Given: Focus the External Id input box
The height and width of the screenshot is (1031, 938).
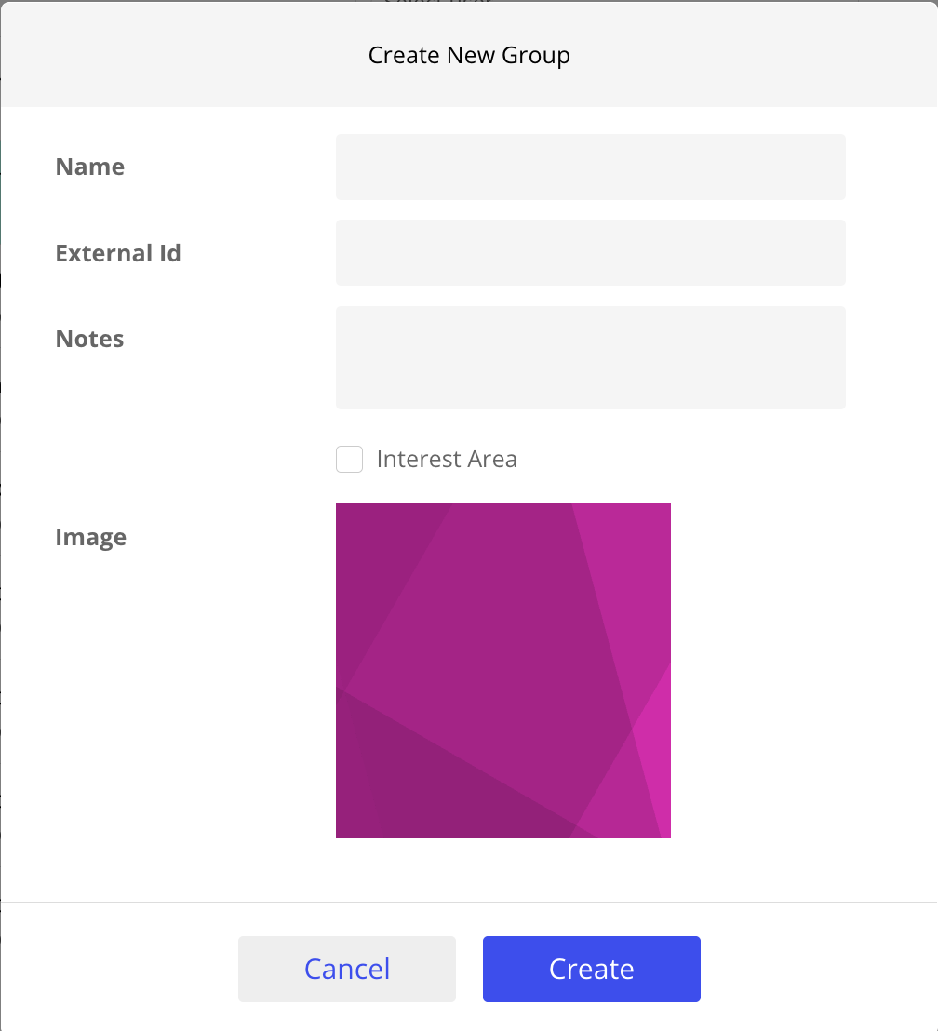Looking at the screenshot, I should coord(590,252).
